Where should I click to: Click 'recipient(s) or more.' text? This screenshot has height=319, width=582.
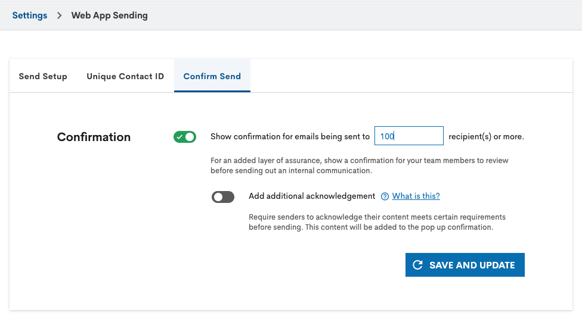(486, 136)
